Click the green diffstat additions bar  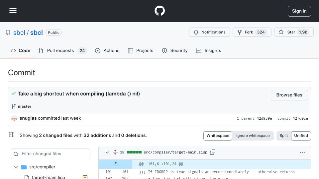pos(134,152)
